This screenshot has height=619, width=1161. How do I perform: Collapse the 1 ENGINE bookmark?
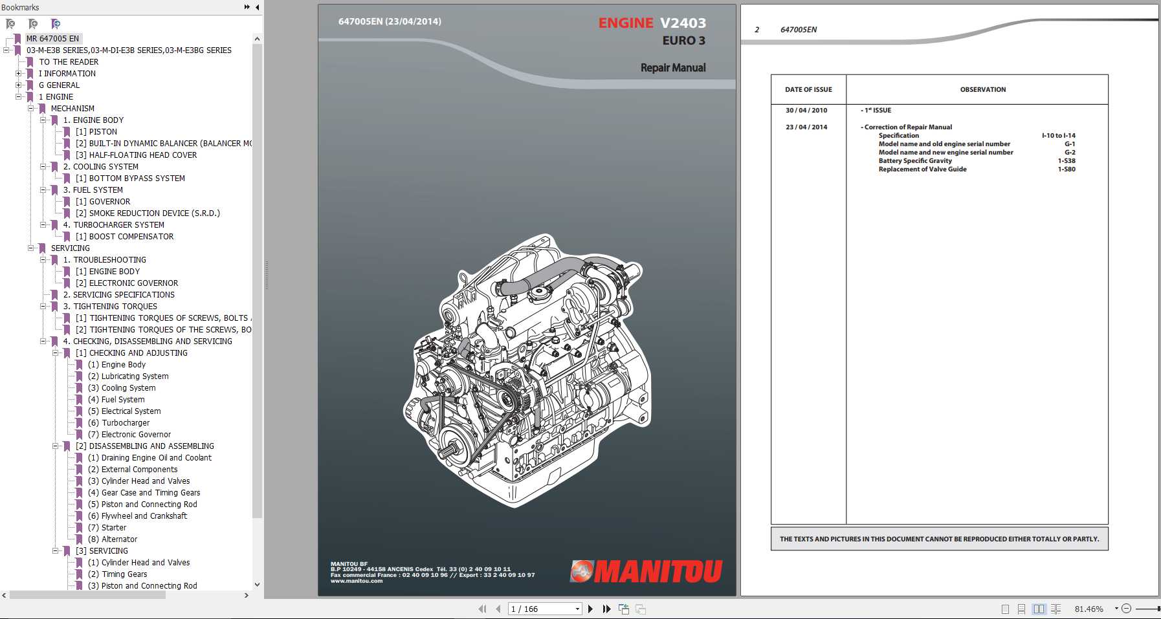click(19, 96)
